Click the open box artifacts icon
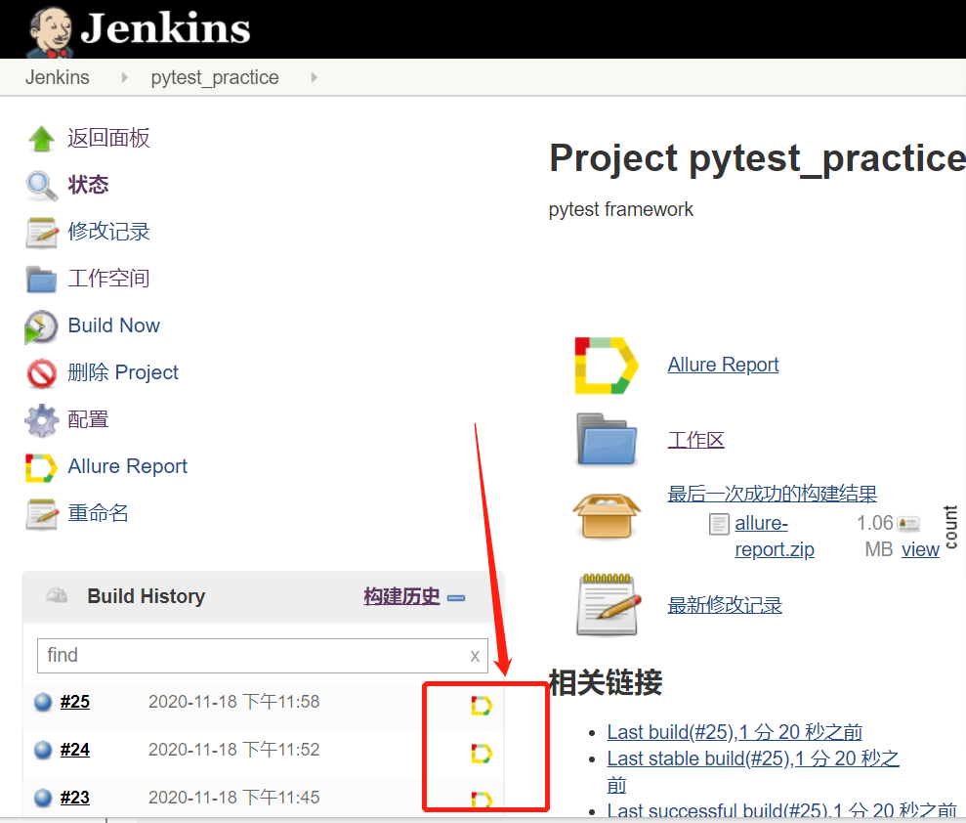Screen dimensions: 966x823 click(x=607, y=516)
